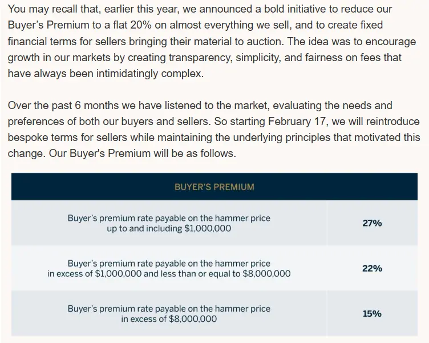This screenshot has height=343, width=429.
Task: Click "hammer price" in the 27% row
Action: [245, 219]
